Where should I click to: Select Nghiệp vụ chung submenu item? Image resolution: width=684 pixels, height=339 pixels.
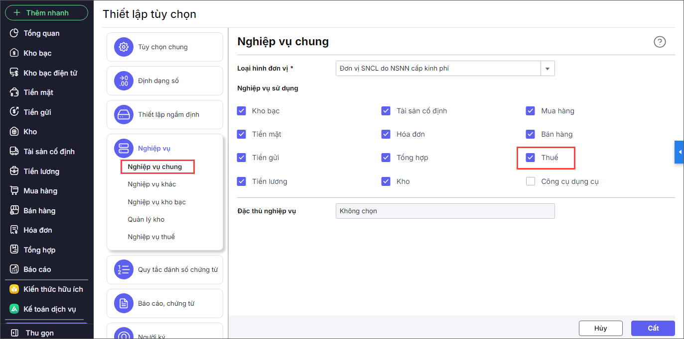tap(155, 167)
